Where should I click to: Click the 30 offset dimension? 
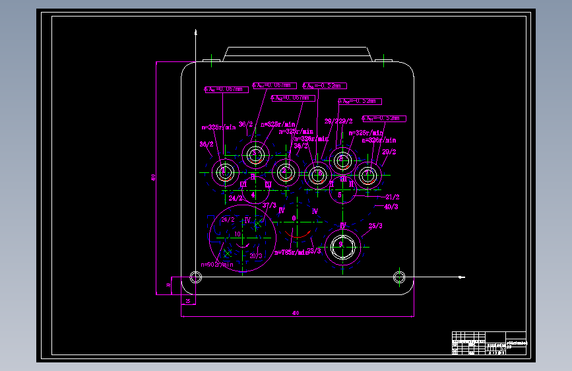pyautogui.click(x=168, y=285)
